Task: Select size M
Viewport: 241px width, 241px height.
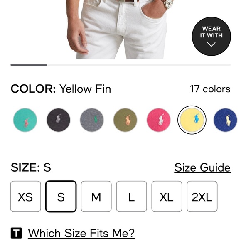Action: coord(96,197)
